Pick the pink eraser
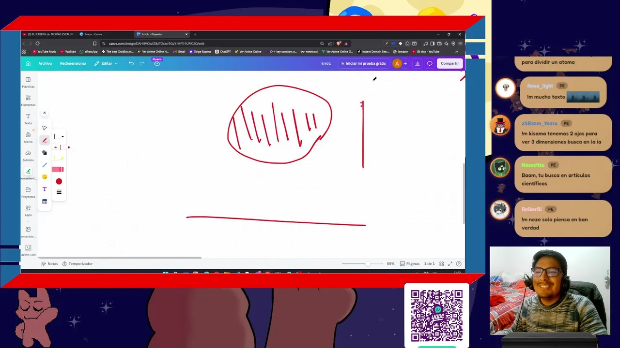Image resolution: width=620 pixels, height=348 pixels. pos(58,169)
